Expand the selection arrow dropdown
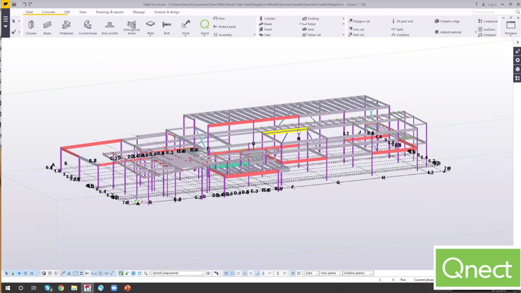 click(x=19, y=21)
